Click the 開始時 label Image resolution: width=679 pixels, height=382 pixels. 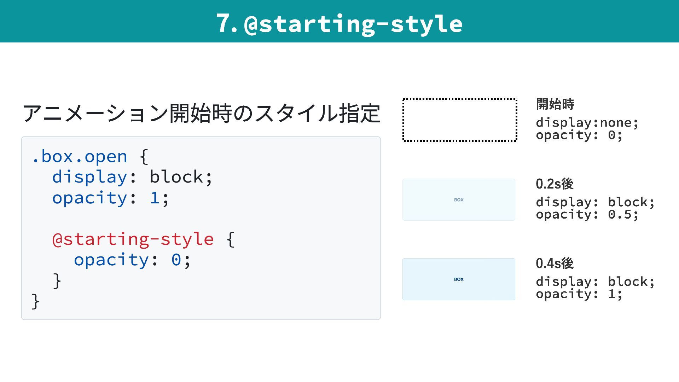555,104
